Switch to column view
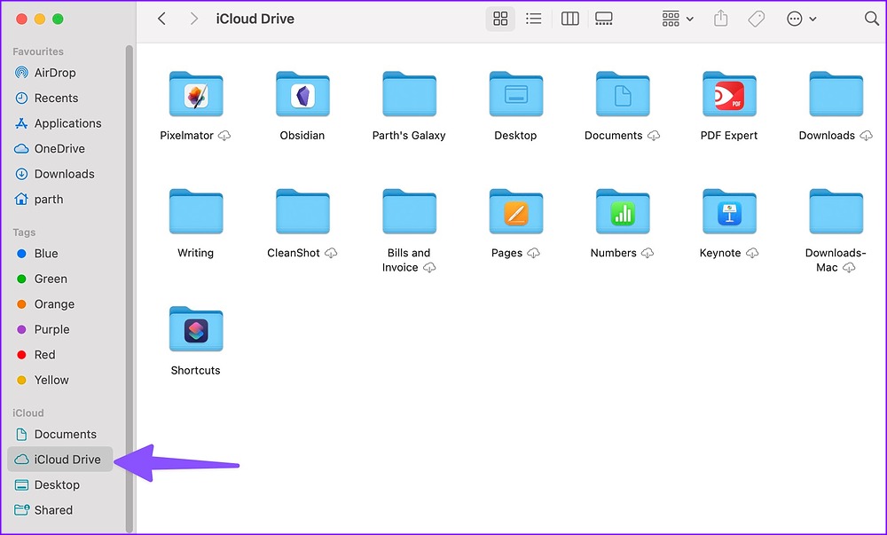Viewport: 887px width, 535px height. click(x=570, y=19)
